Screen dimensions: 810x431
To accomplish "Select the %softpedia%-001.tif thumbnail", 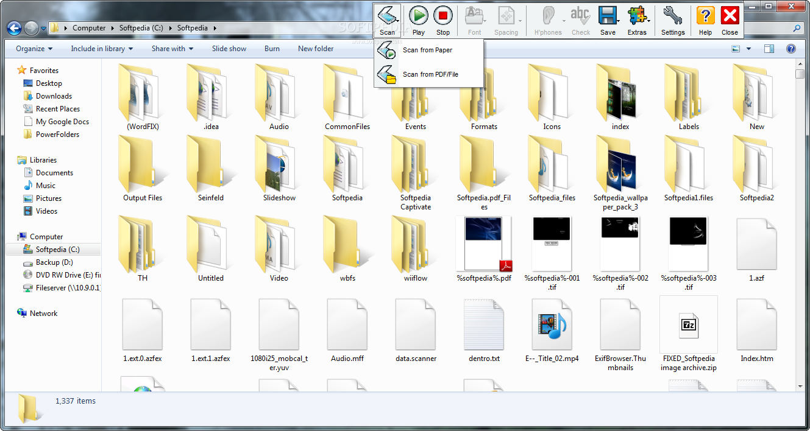I will [552, 253].
